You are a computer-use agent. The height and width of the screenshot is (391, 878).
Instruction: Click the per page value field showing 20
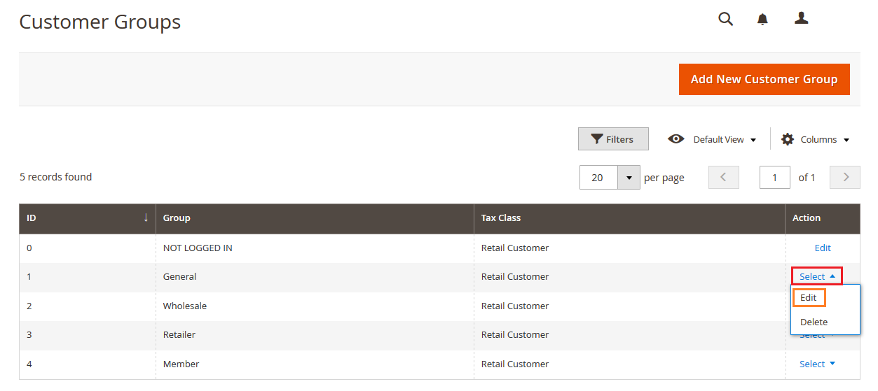pyautogui.click(x=598, y=178)
